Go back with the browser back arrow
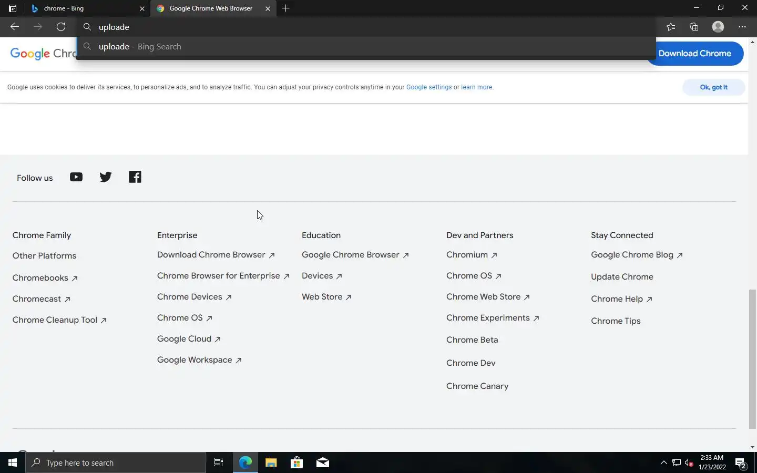The width and height of the screenshot is (757, 473). pos(15,27)
